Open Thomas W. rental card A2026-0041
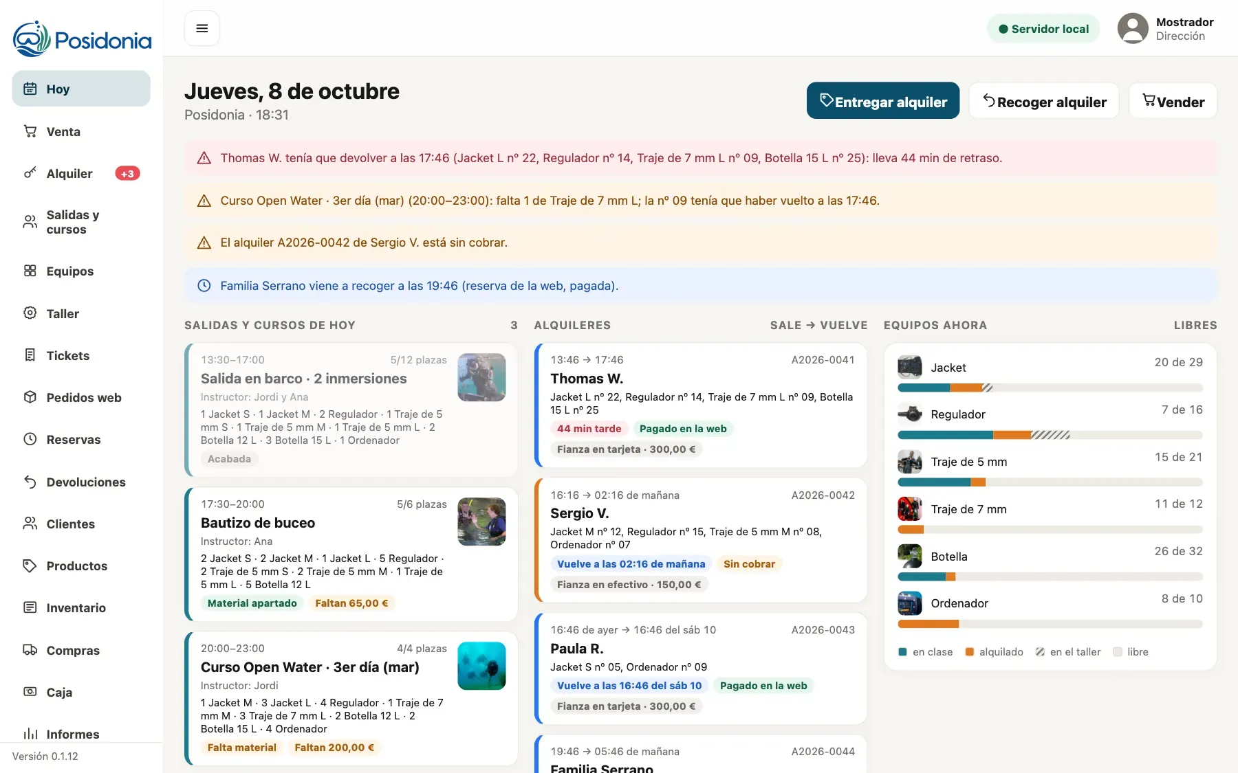 701,405
